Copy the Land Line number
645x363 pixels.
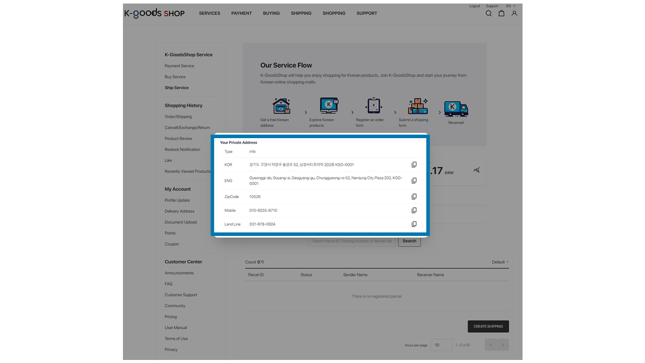414,224
